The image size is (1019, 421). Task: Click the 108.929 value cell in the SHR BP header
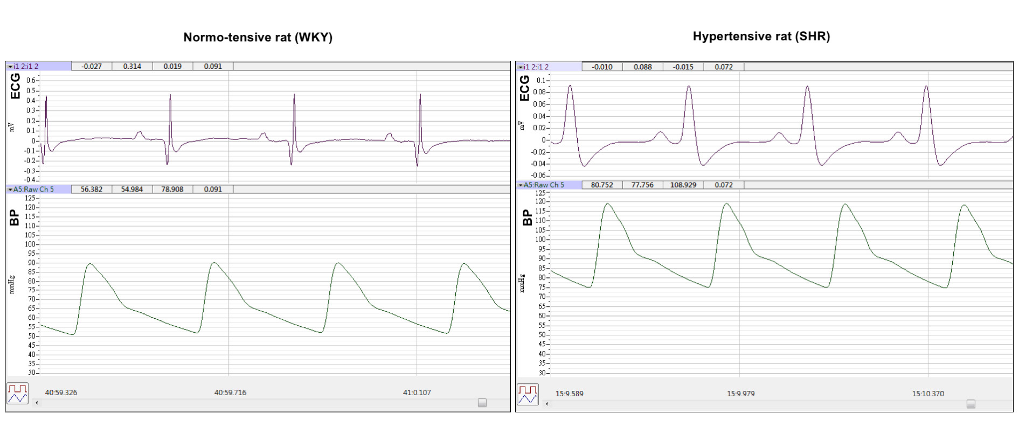pyautogui.click(x=683, y=185)
